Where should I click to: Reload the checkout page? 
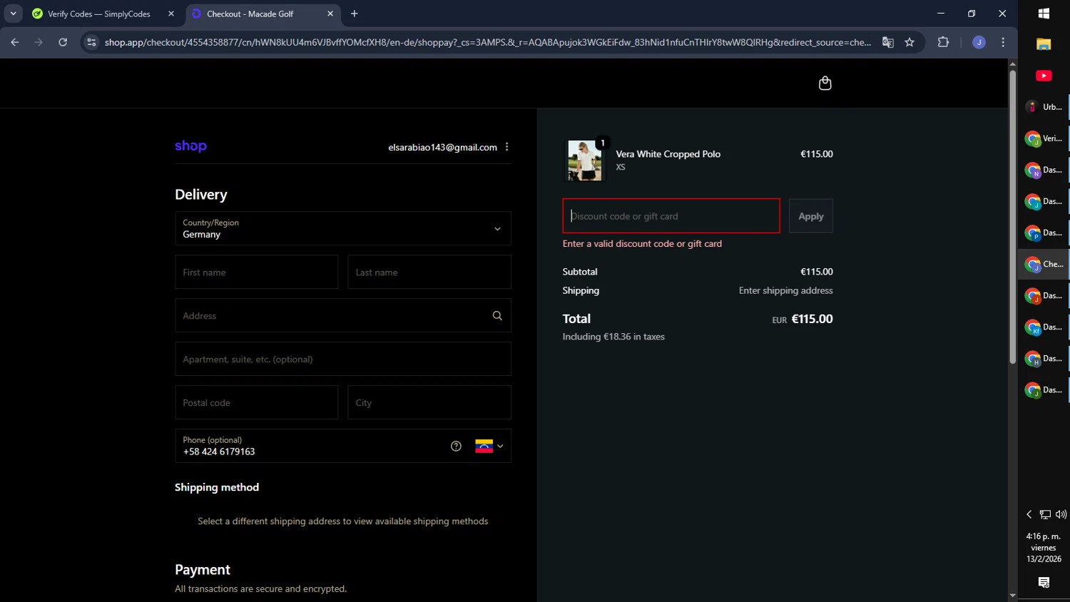click(x=63, y=42)
